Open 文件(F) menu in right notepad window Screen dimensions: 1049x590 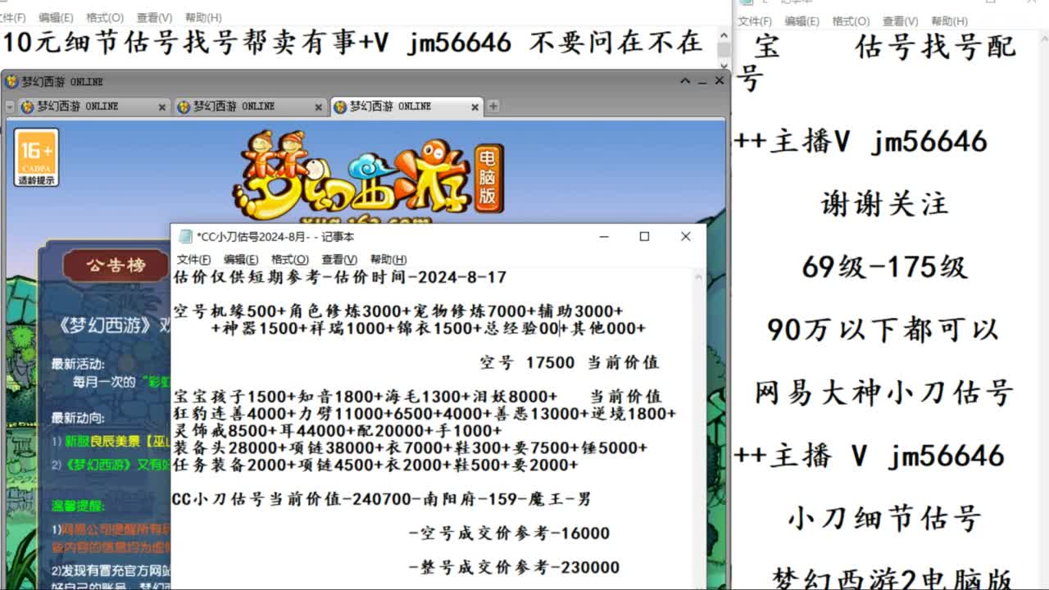click(755, 21)
